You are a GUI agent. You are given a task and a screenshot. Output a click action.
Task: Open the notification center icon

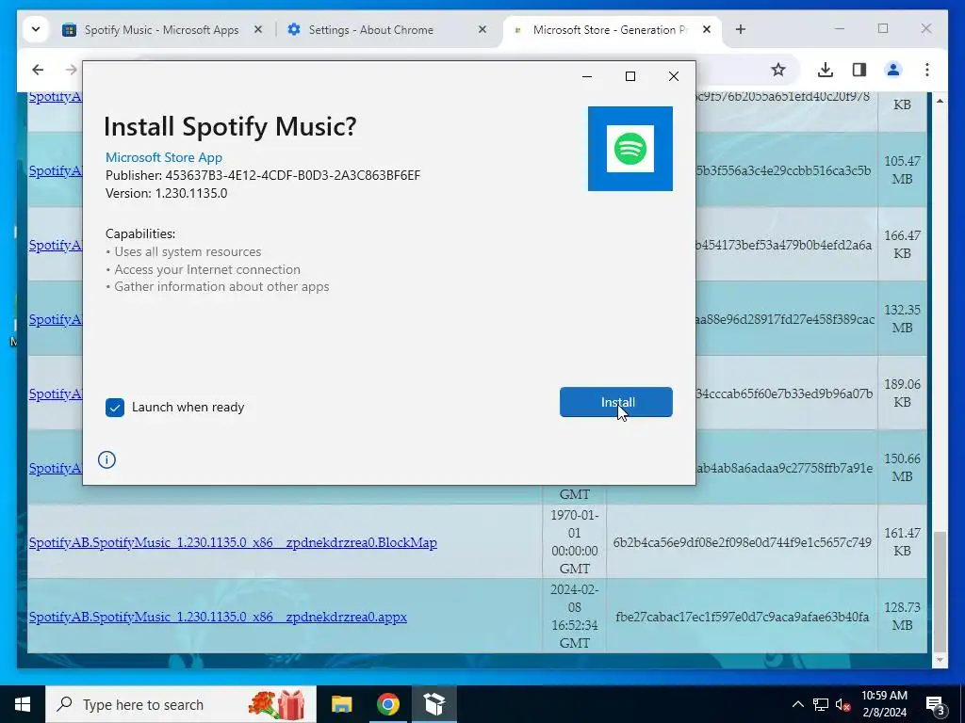(x=936, y=704)
